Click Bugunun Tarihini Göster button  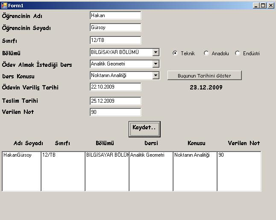(x=204, y=75)
